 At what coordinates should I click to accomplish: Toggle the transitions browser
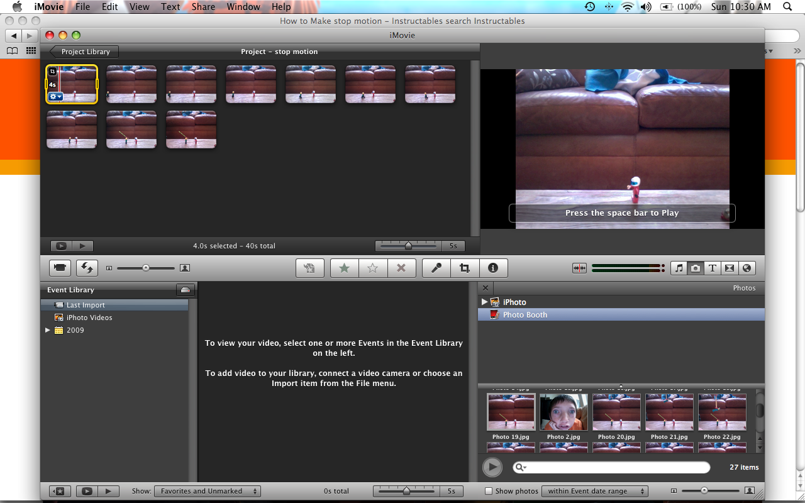coord(730,268)
